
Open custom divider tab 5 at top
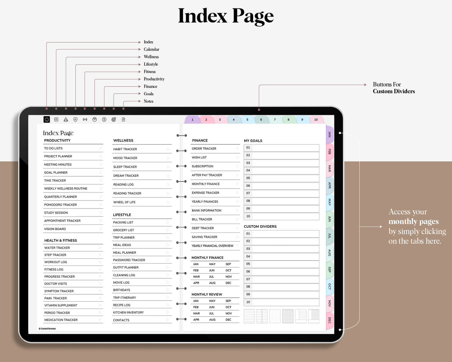(x=247, y=120)
